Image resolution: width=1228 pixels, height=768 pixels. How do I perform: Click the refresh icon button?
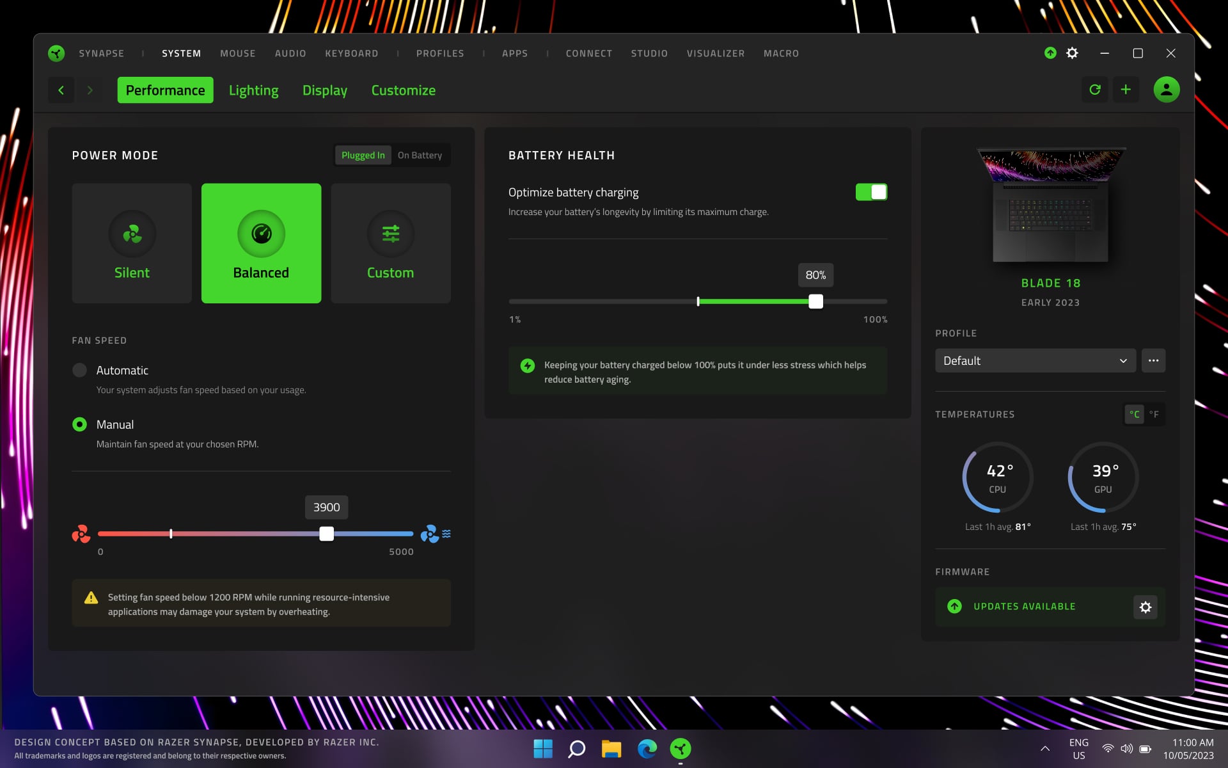(x=1095, y=90)
